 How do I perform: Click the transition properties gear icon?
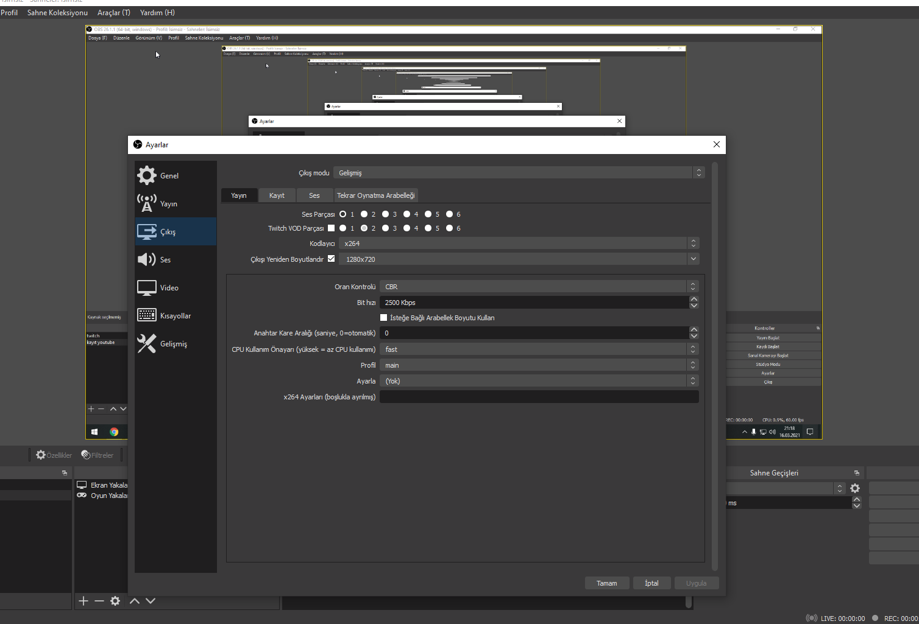point(855,488)
